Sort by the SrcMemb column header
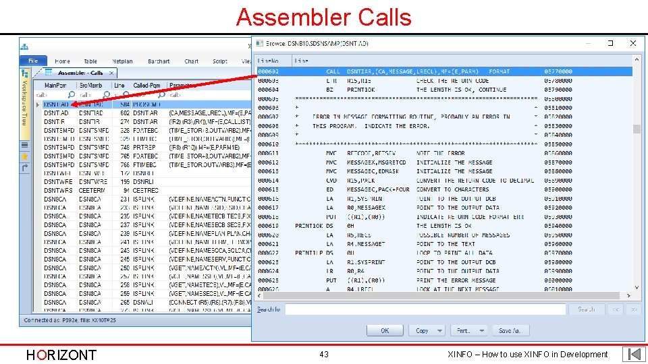Viewport: 648px width, 364px height. pos(91,86)
